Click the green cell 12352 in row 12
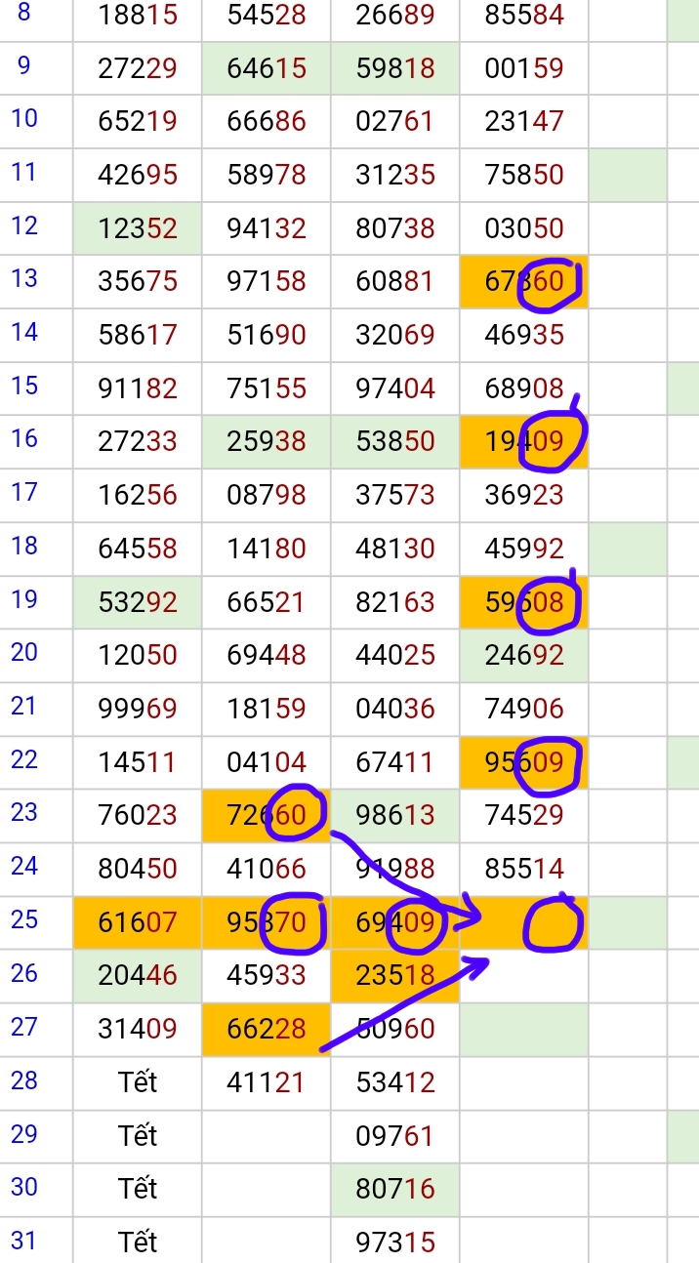This screenshot has width=699, height=1263. pyautogui.click(x=138, y=228)
